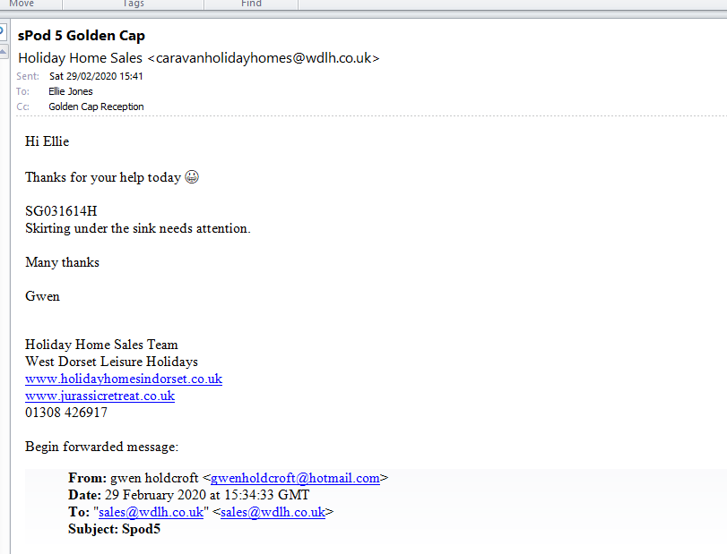Open the holidayhomesindorset.co.uk link
This screenshot has width=727, height=554.
pos(124,379)
